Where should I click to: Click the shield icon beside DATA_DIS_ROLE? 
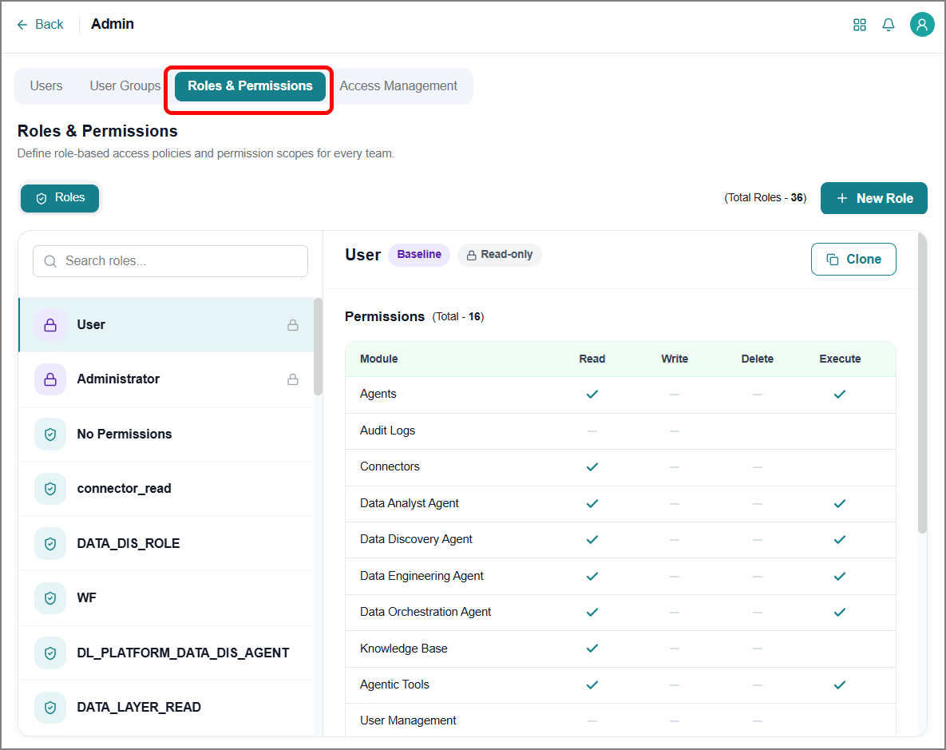click(50, 543)
